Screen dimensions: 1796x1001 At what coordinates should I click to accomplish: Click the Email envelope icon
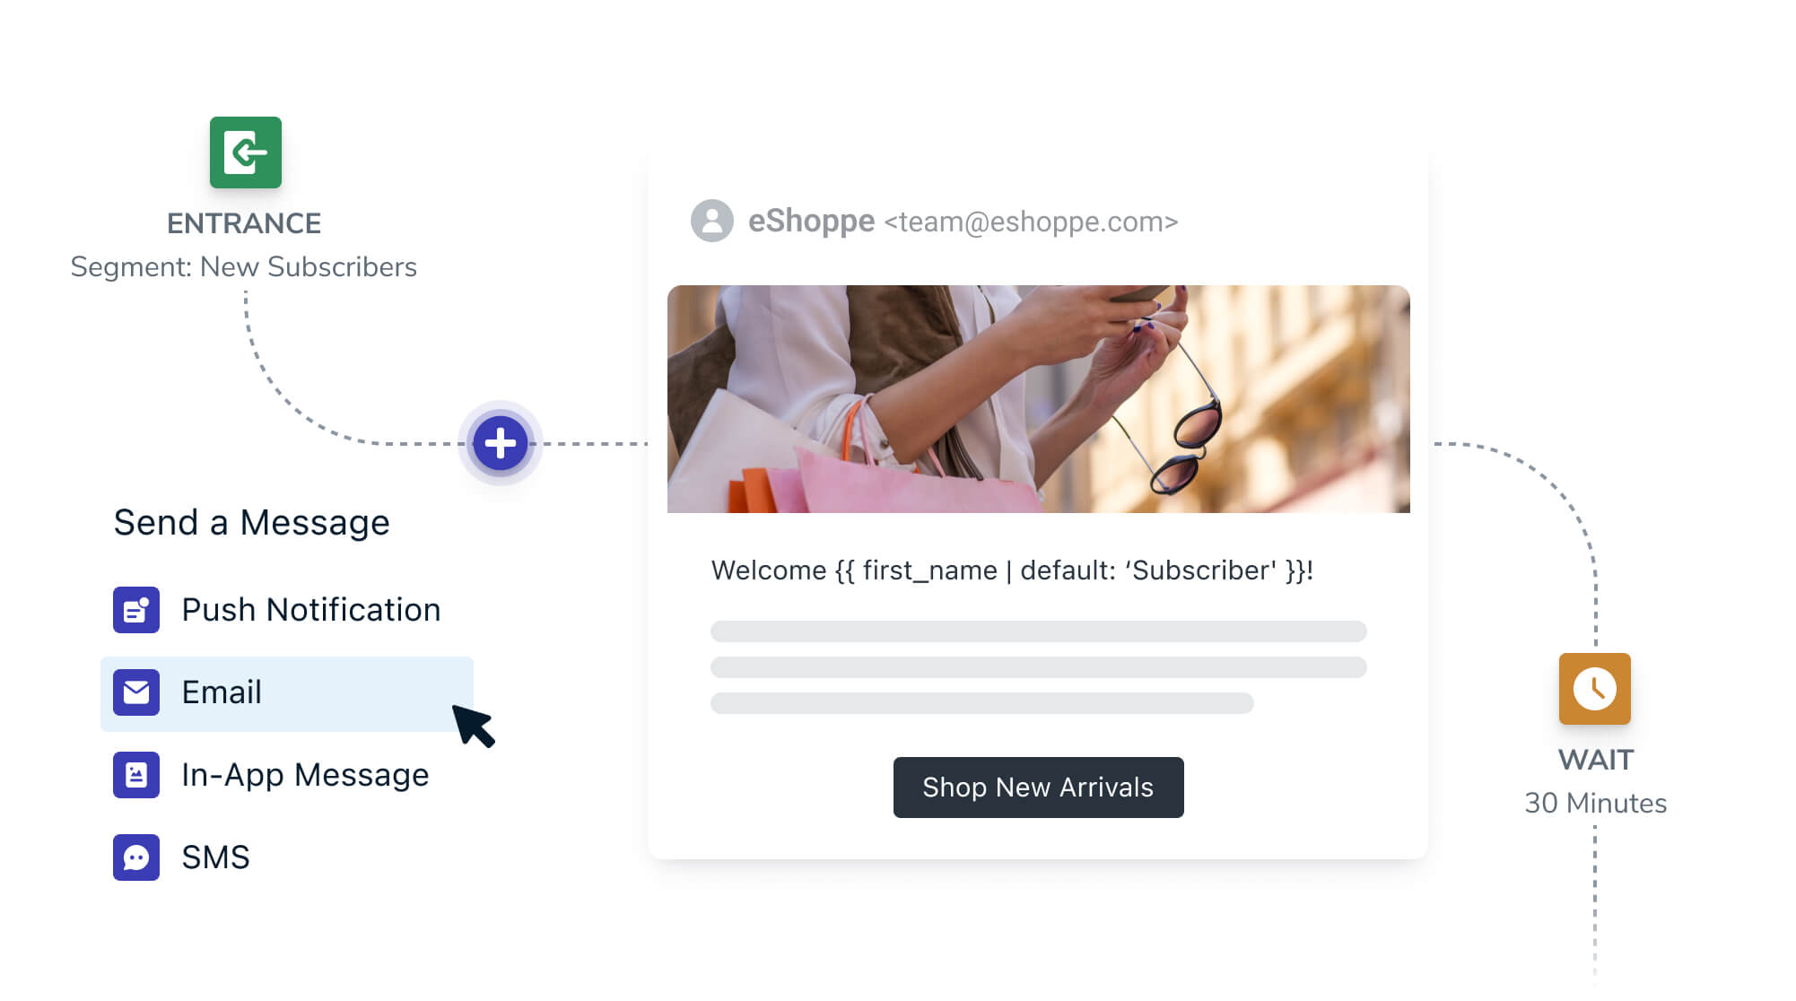click(136, 692)
